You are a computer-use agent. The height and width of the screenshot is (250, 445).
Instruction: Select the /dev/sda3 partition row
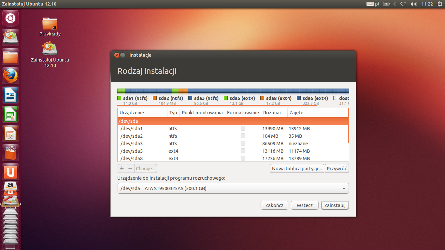[x=233, y=143]
